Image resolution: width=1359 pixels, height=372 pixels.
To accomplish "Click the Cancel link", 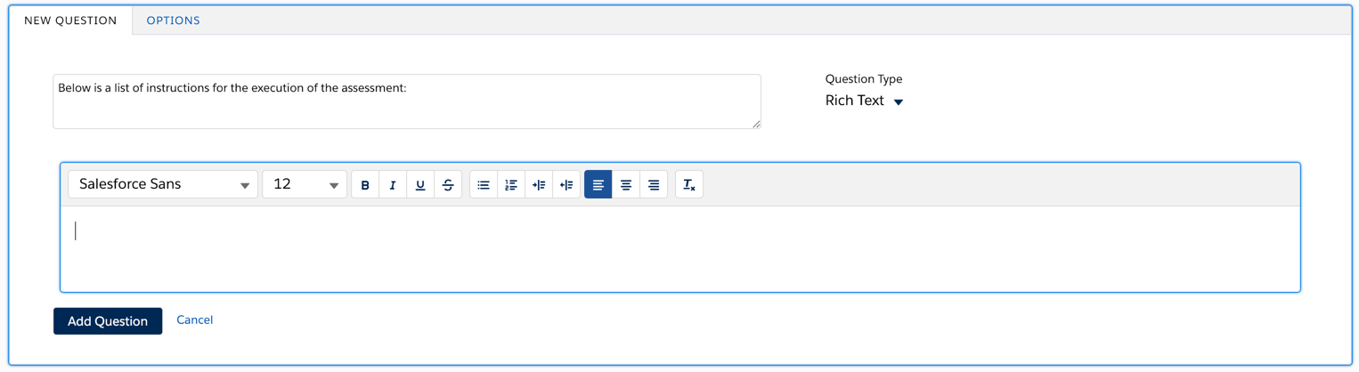I will tap(194, 319).
